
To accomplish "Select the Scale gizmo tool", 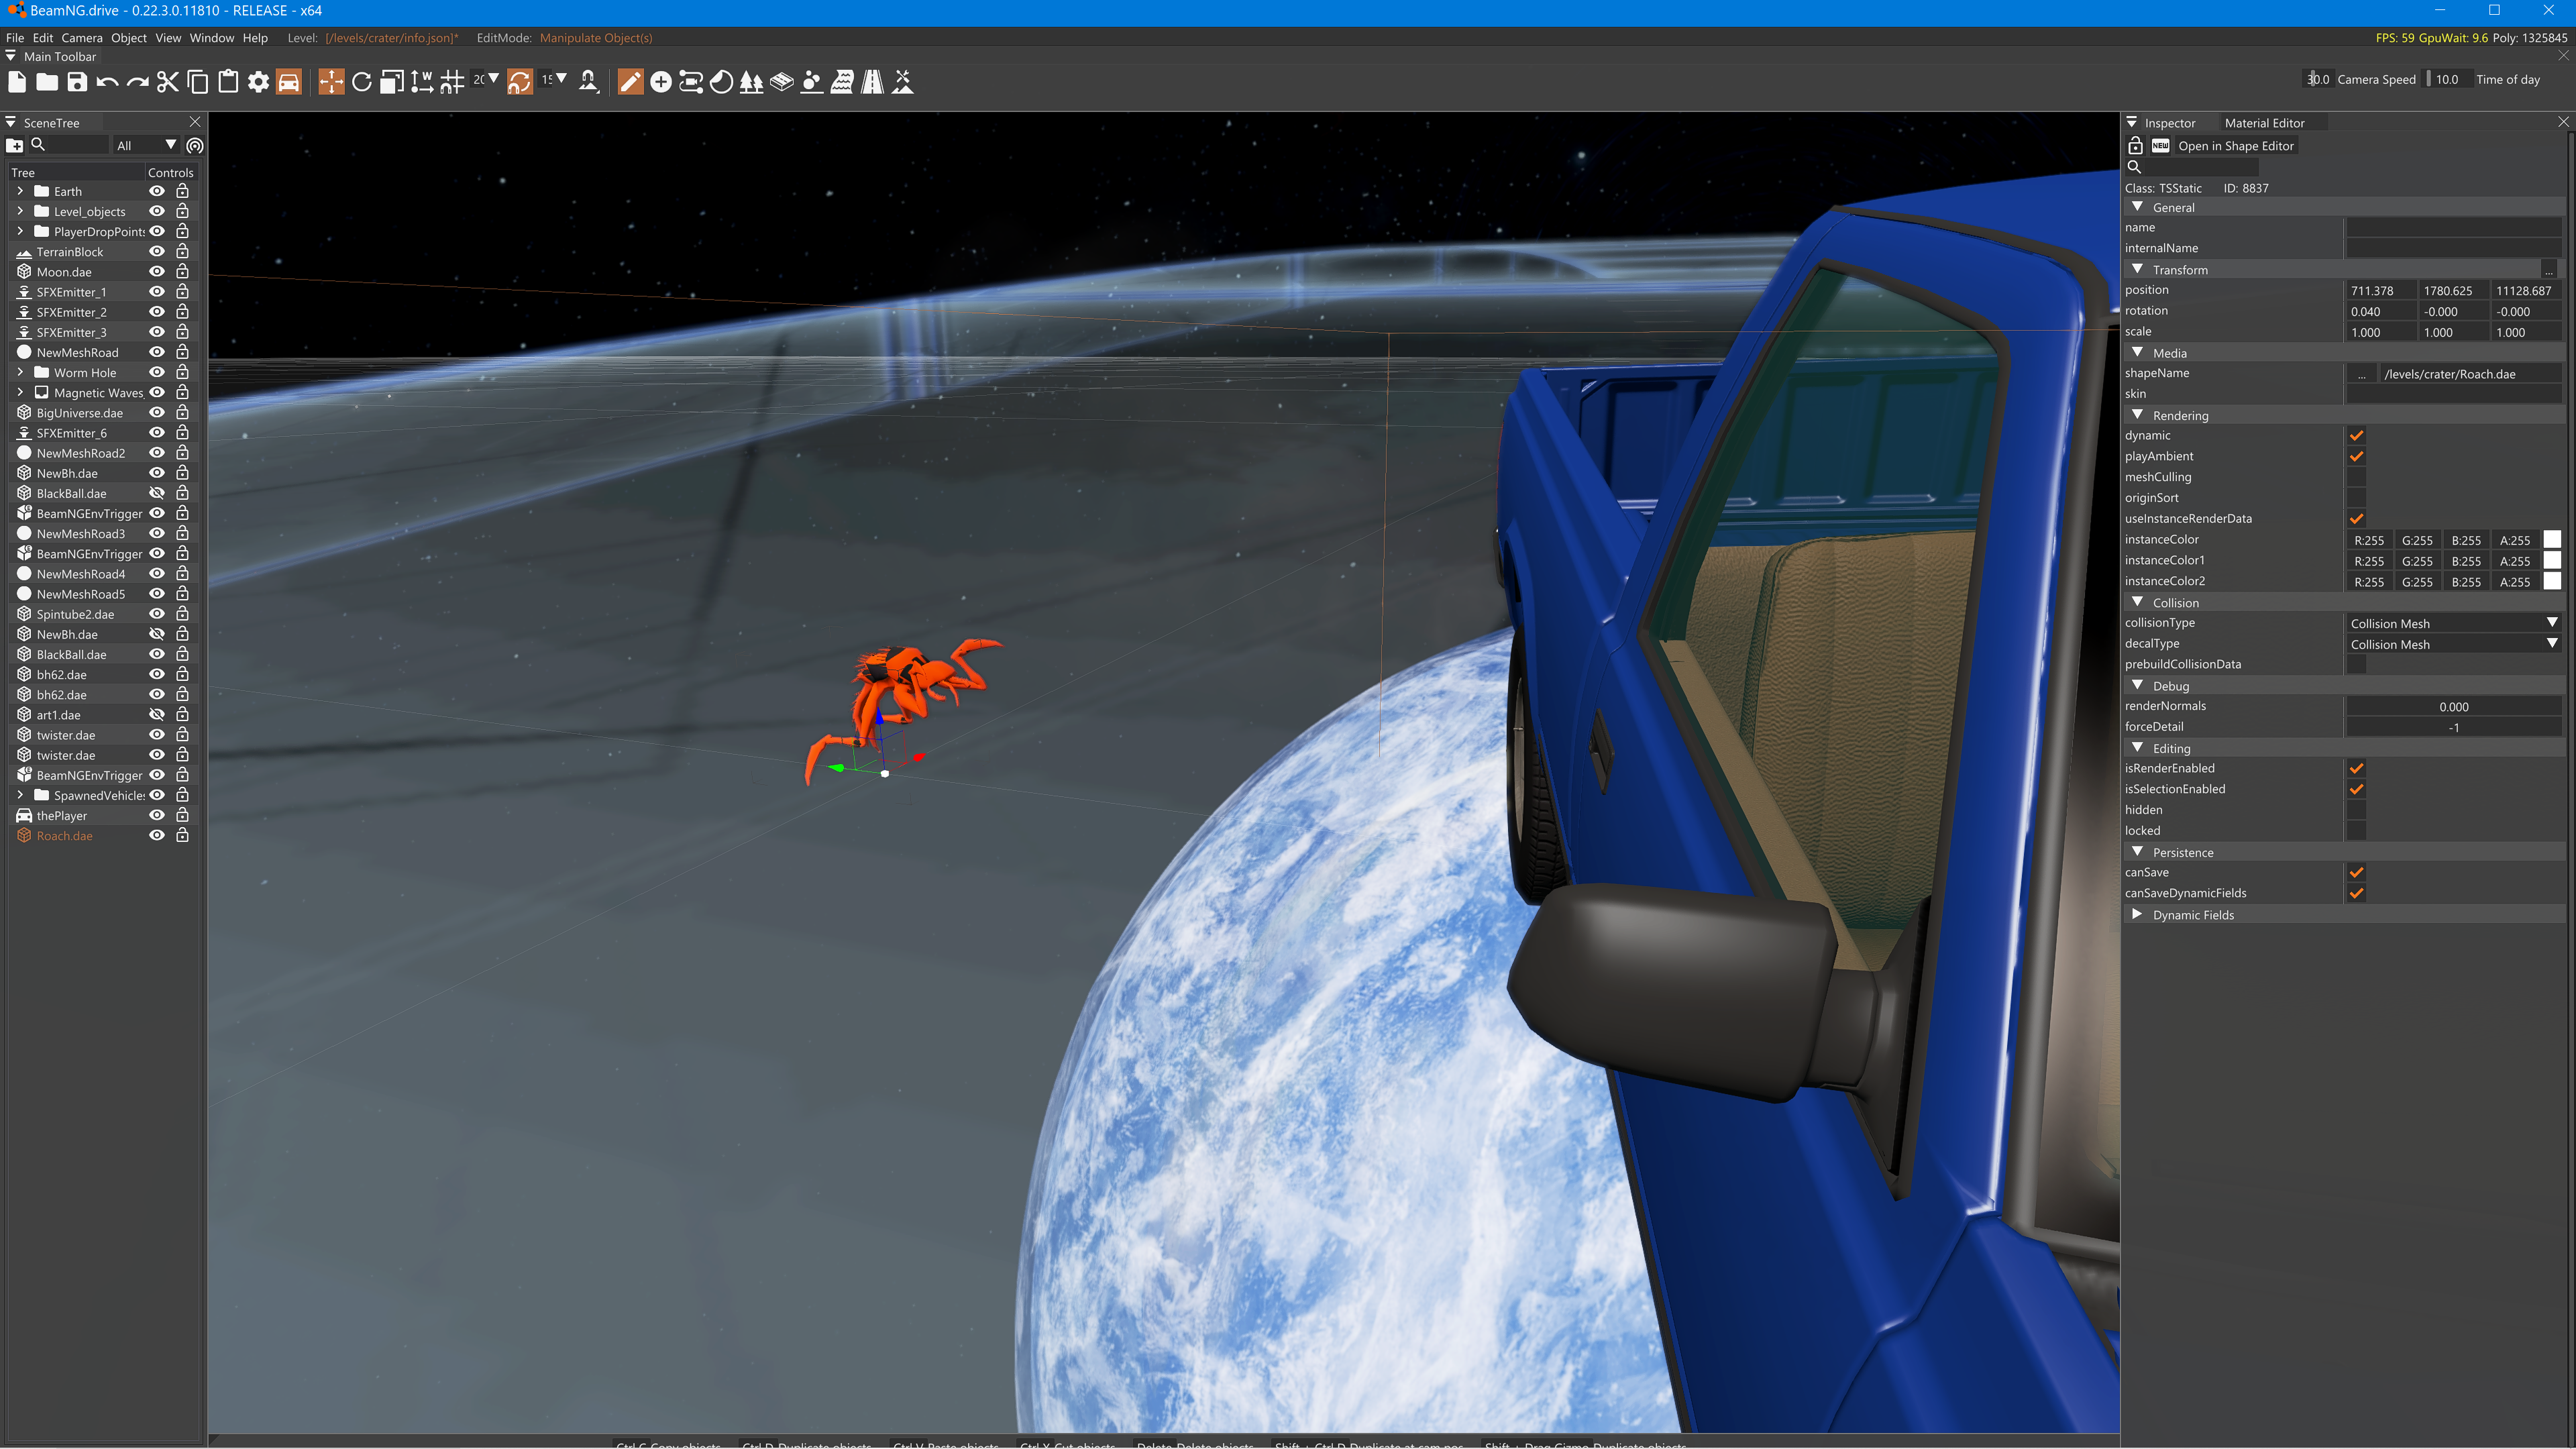I will [x=392, y=82].
